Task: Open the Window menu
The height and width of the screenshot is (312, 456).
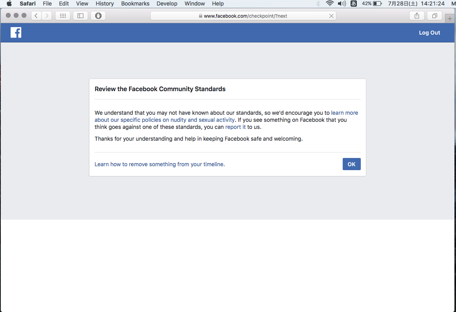Action: [194, 4]
